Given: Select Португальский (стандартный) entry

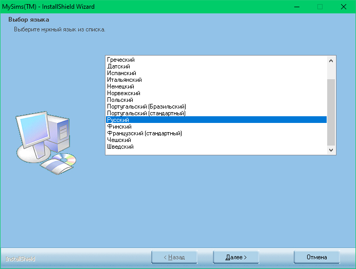Looking at the screenshot, I should (x=217, y=113).
